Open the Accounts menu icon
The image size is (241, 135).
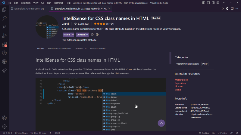coord(4,118)
